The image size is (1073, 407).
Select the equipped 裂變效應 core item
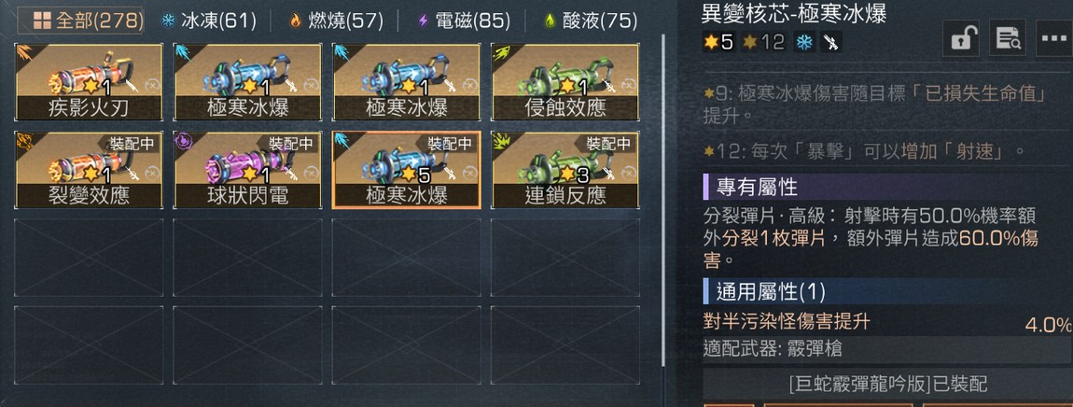pos(89,170)
